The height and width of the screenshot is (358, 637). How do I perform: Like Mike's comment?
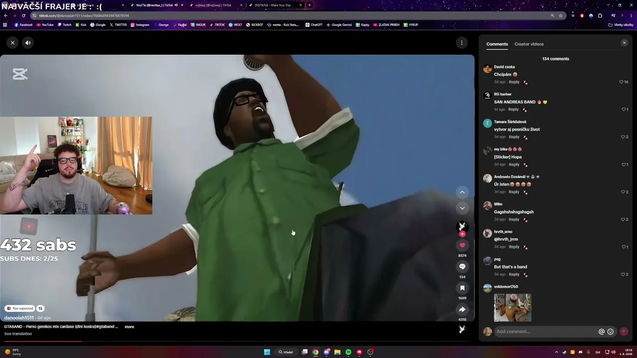click(623, 219)
